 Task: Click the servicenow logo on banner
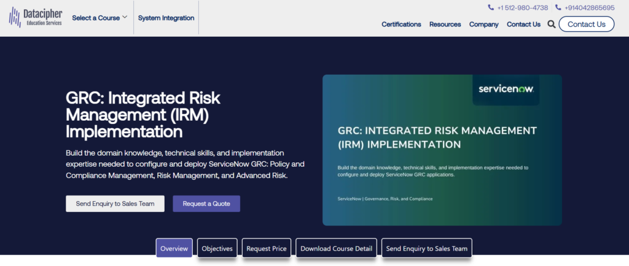tap(506, 89)
